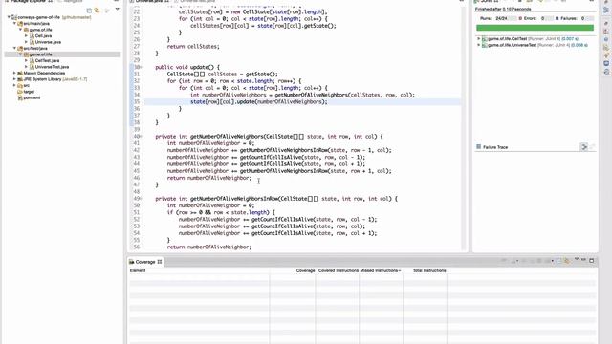Collapse method fold at line 30

pyautogui.click(x=142, y=68)
